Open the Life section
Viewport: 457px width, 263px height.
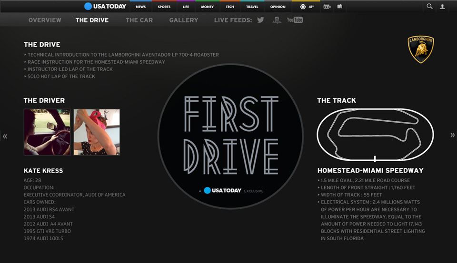coord(186,7)
